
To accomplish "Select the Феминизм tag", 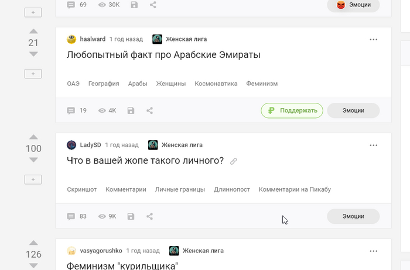I will [x=262, y=84].
